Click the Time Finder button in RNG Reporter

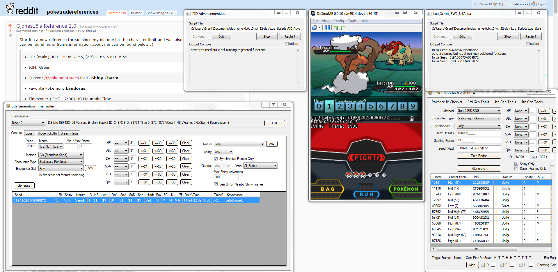[x=479, y=156]
